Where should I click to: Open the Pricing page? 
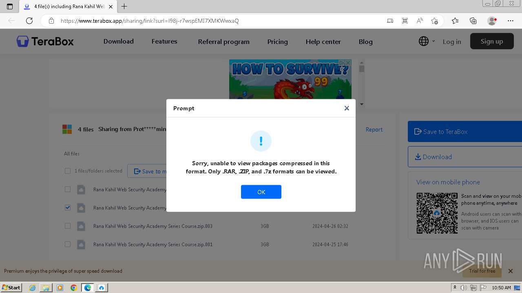[278, 42]
